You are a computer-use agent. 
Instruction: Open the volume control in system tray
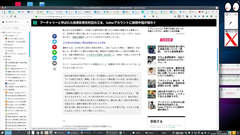click(x=205, y=133)
